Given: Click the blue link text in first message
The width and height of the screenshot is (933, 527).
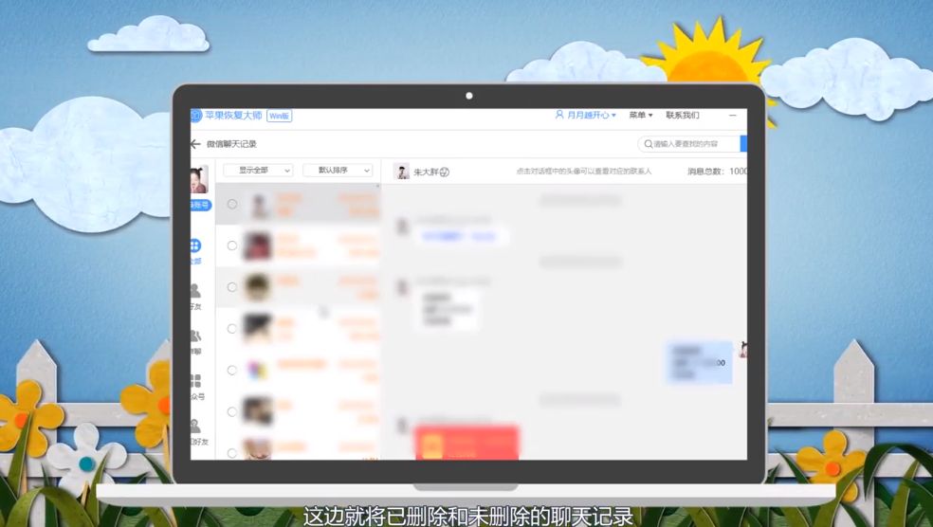Looking at the screenshot, I should 458,237.
